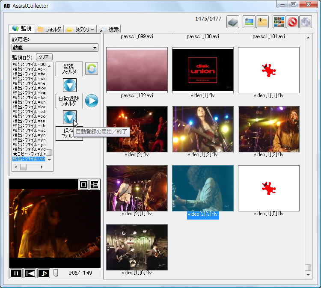Switch to the 監視 tab

click(22, 28)
